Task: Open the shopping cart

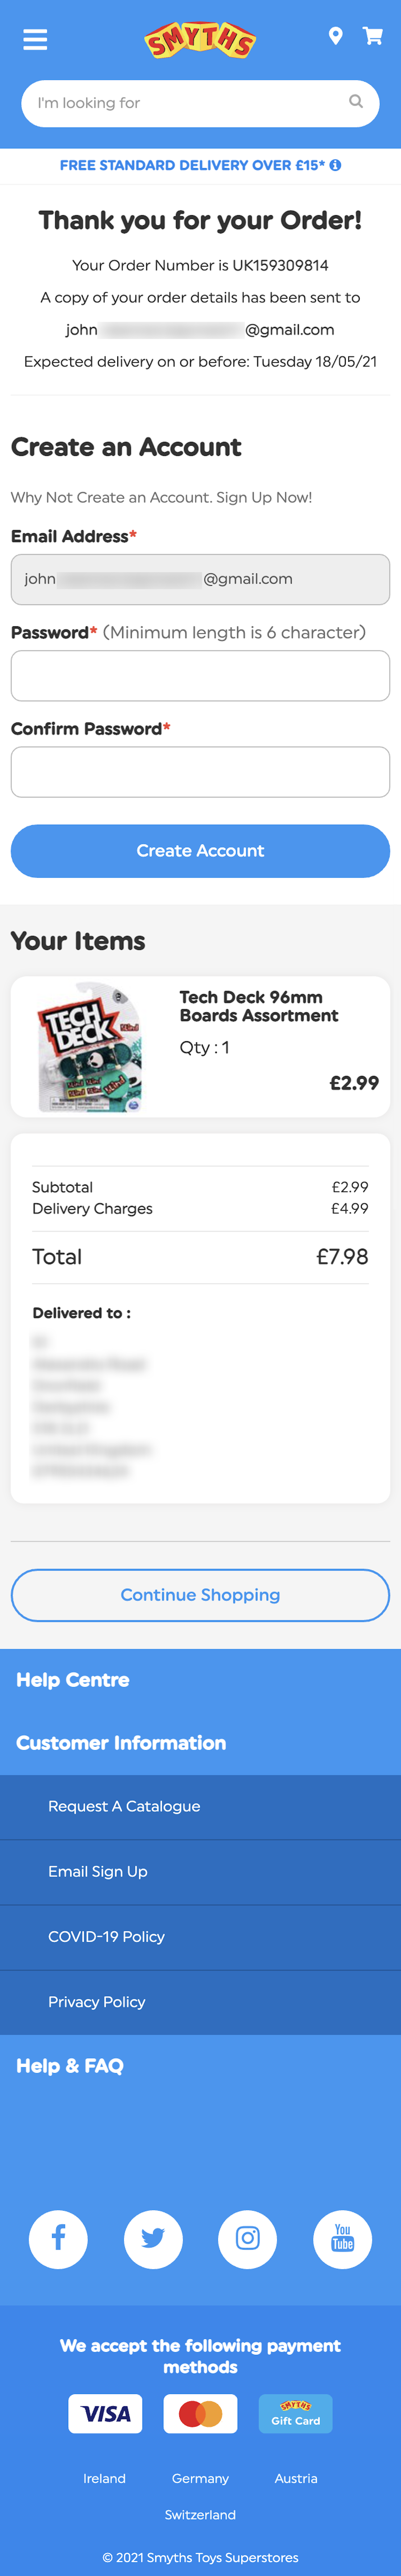Action: 373,36
